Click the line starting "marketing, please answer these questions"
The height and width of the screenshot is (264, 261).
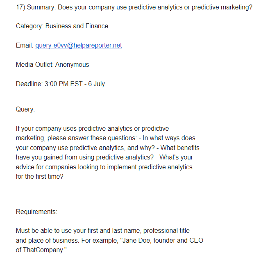(x=105, y=138)
